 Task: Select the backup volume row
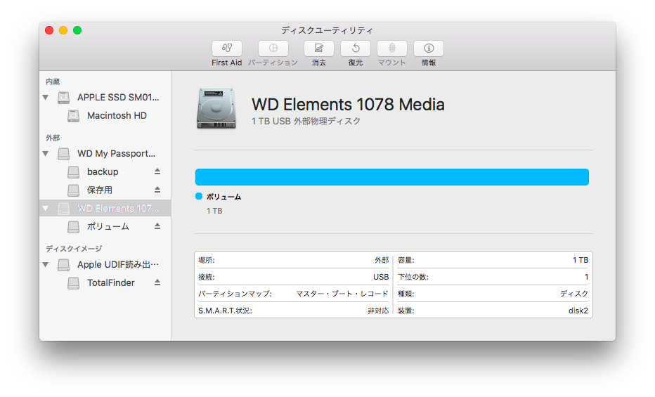105,171
